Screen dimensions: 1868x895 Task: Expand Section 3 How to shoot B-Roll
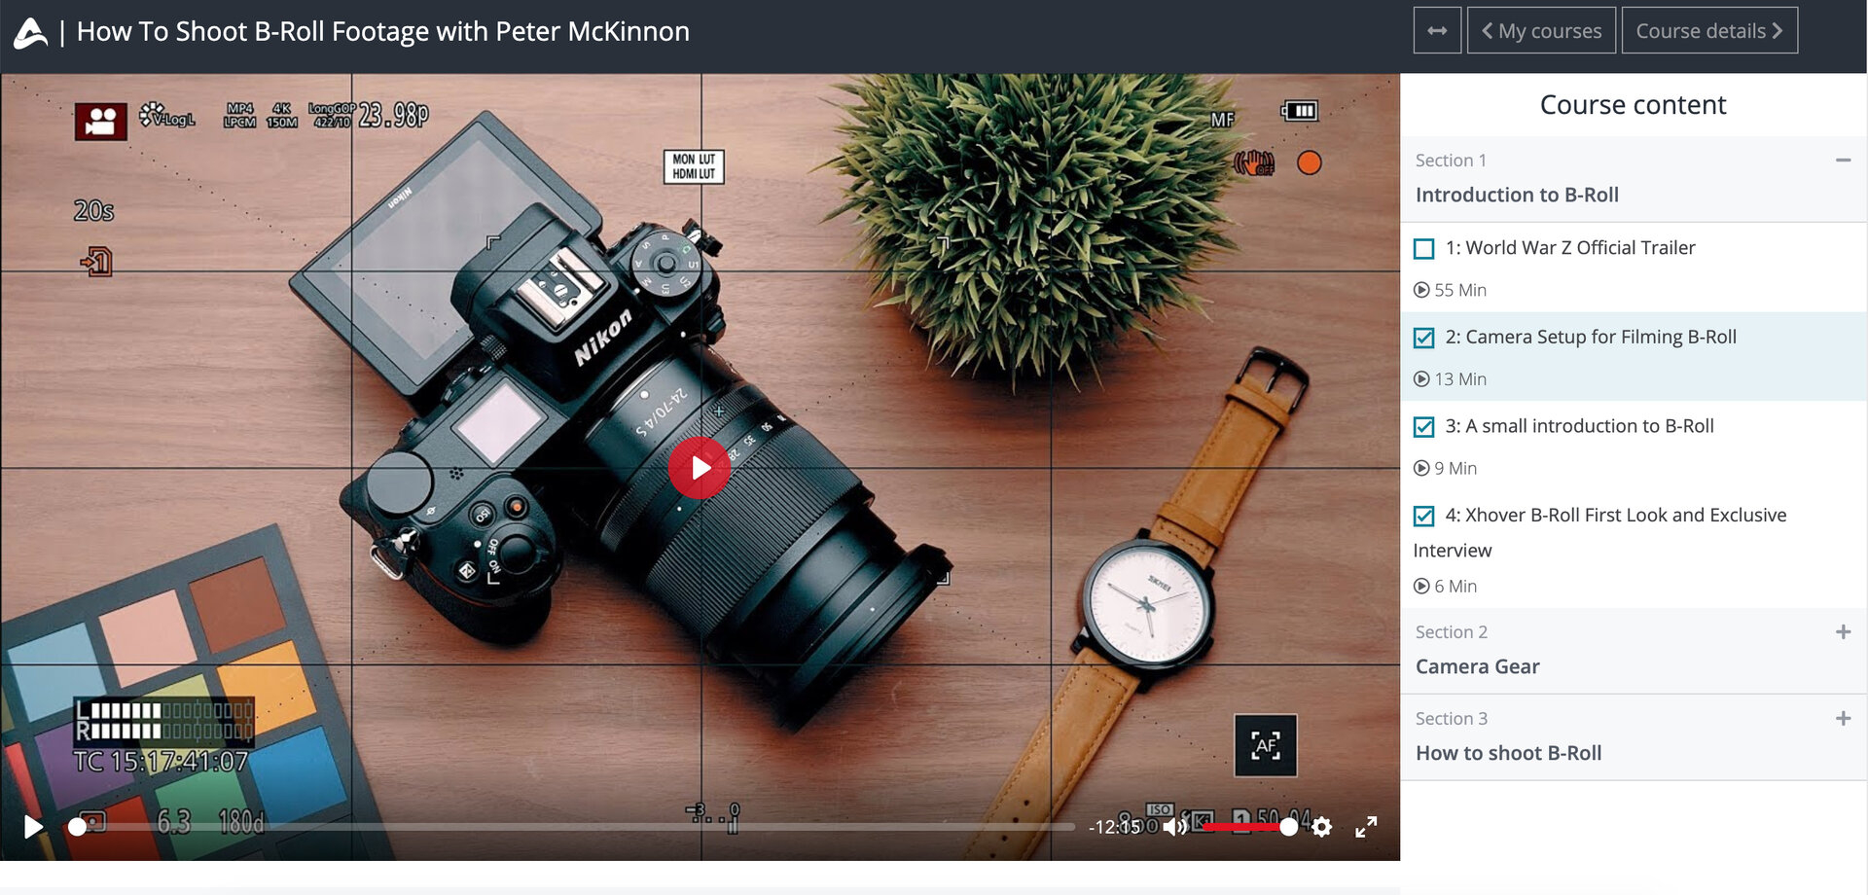(x=1843, y=719)
